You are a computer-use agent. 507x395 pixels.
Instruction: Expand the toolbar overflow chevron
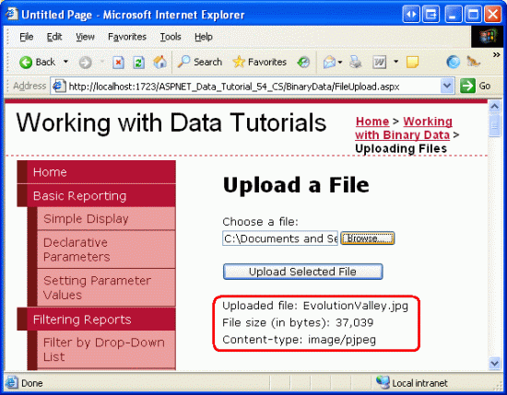(x=496, y=54)
